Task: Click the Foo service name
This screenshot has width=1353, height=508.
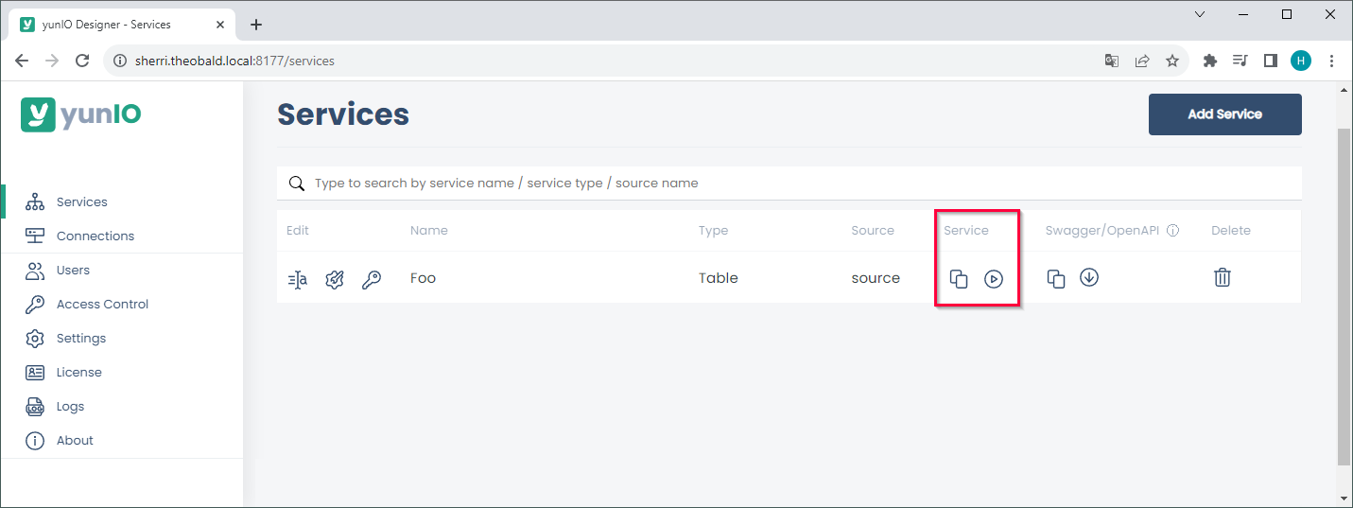Action: click(423, 278)
